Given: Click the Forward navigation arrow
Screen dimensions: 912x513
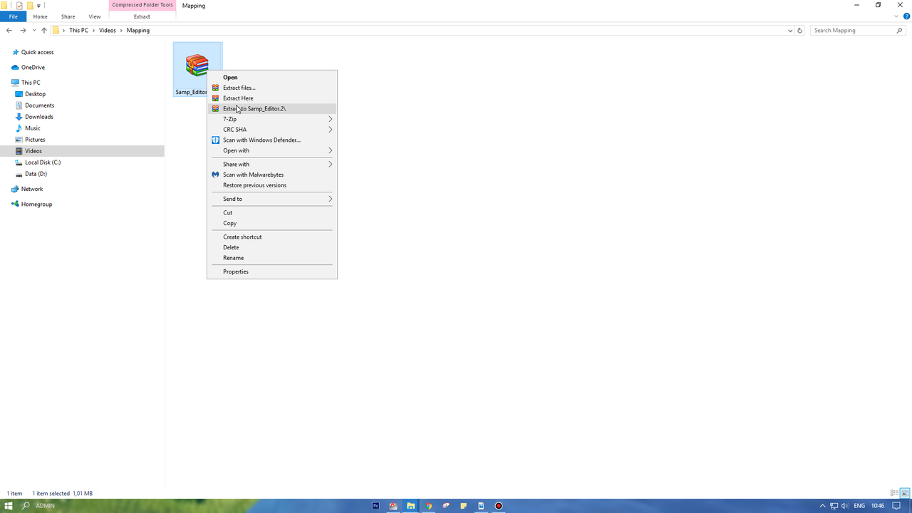Looking at the screenshot, I should click(24, 31).
